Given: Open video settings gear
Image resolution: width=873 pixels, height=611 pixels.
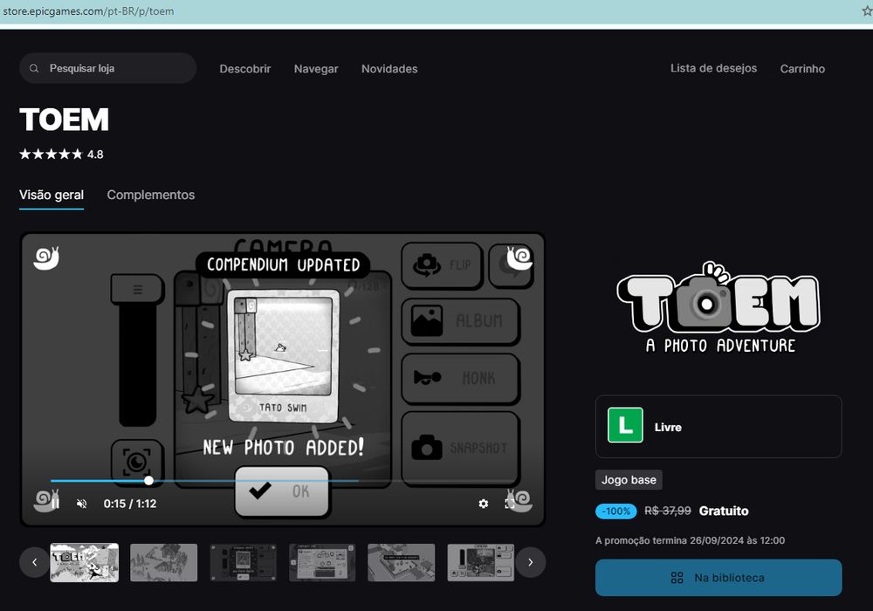Looking at the screenshot, I should 484,504.
